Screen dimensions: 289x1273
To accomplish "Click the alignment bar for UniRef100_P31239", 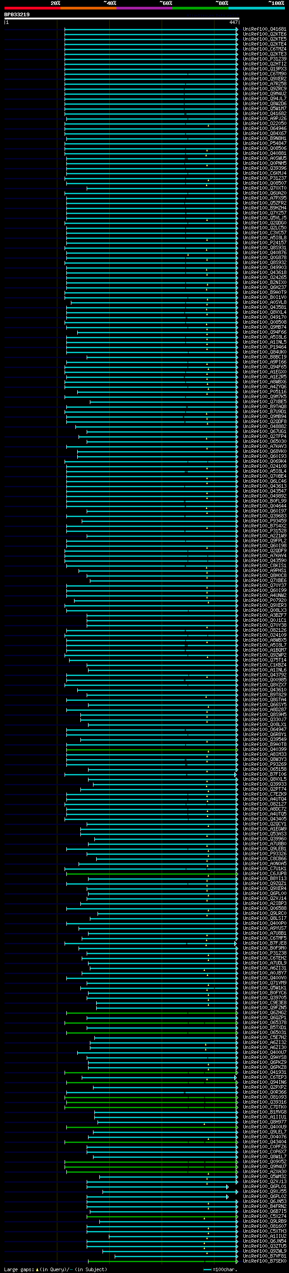I will click(151, 59).
